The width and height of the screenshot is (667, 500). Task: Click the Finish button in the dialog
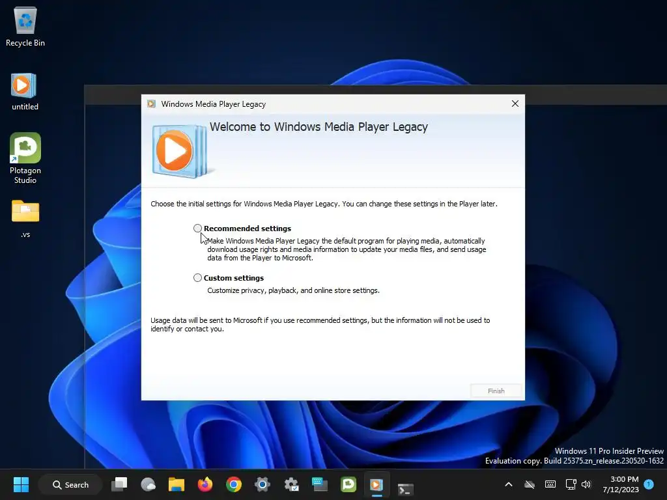[496, 391]
